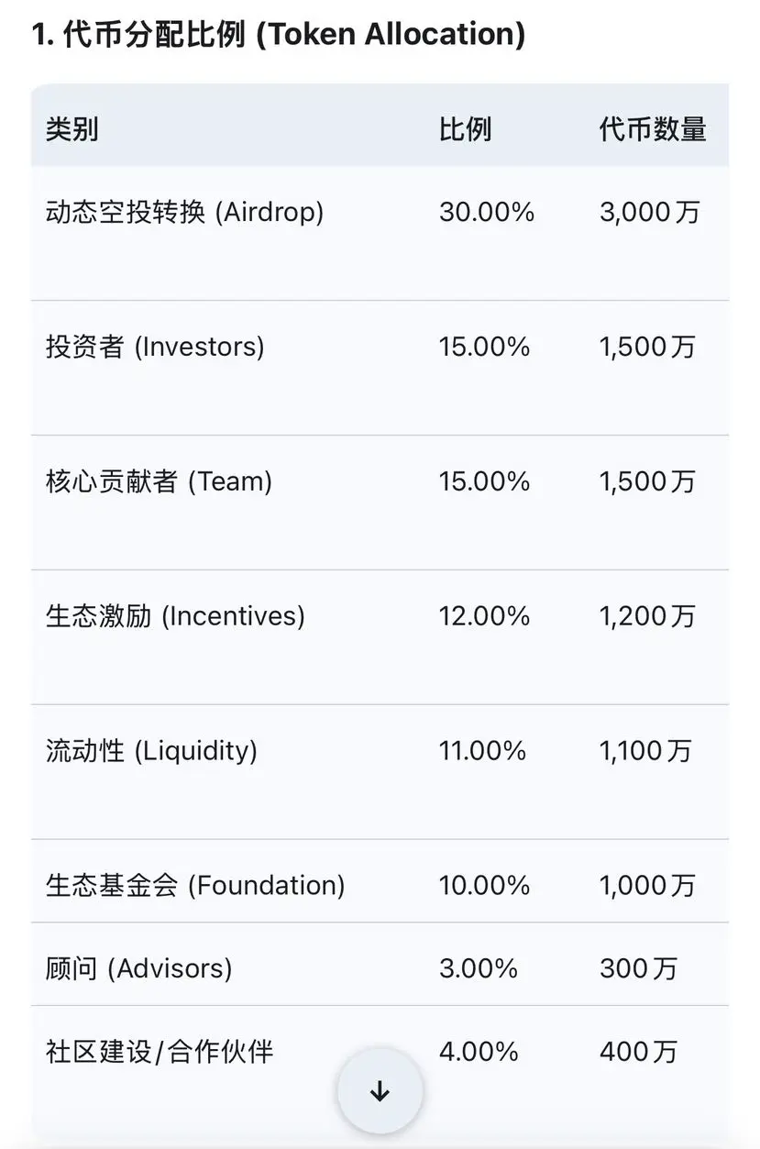Screen dimensions: 760x1149
Task: Click the 12.00% Incentives percentage cell
Action: (x=484, y=616)
